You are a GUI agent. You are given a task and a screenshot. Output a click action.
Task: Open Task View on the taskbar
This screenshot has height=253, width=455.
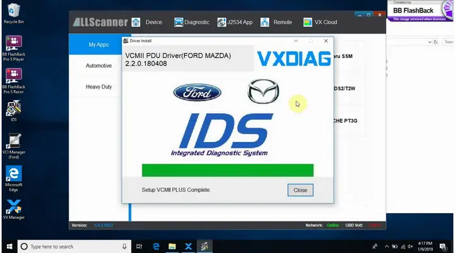click(x=139, y=246)
